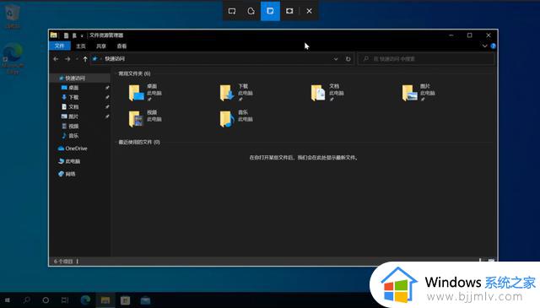Image resolution: width=540 pixels, height=308 pixels.
Task: Open the 共享 ribbon tab
Action: point(101,46)
